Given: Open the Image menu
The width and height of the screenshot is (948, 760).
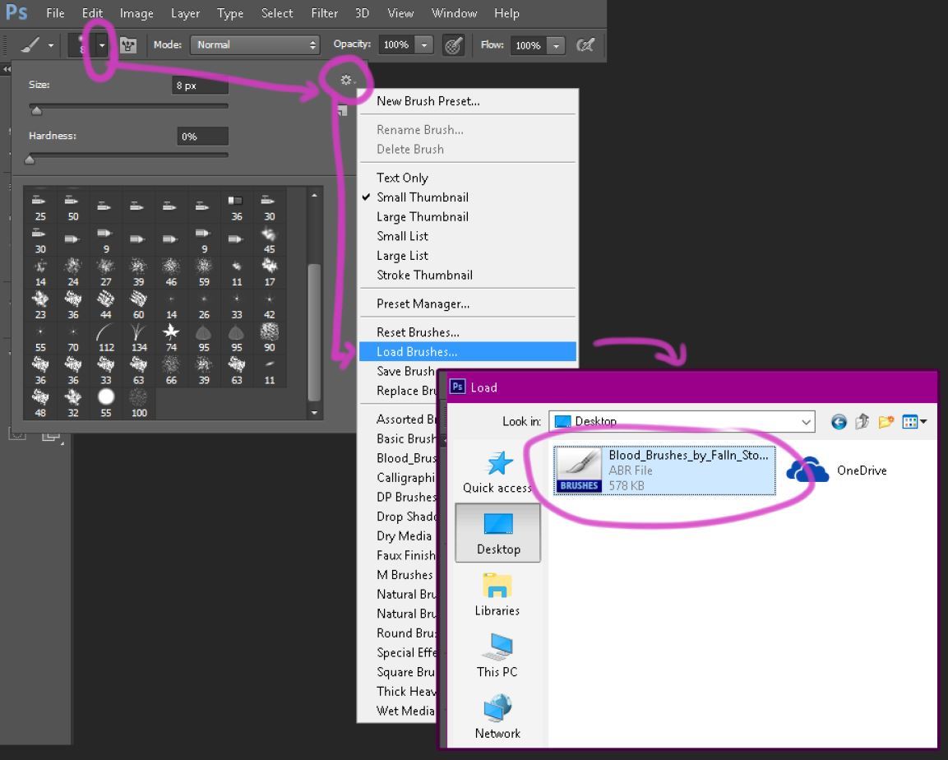Looking at the screenshot, I should tap(136, 12).
